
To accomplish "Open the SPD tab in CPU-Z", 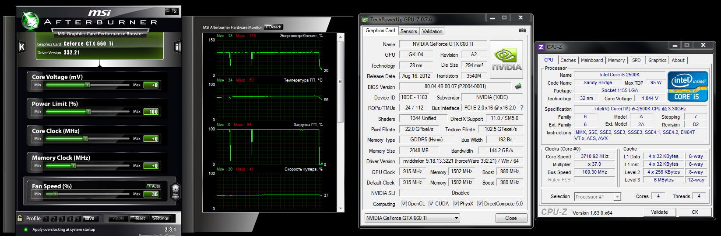I will pos(636,60).
